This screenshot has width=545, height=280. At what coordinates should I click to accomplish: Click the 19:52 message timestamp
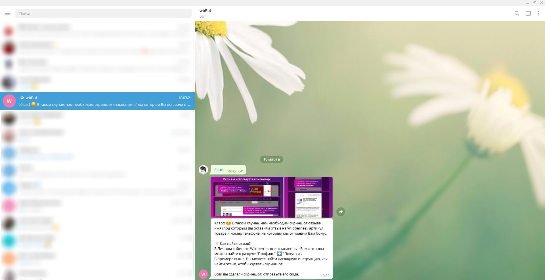click(x=325, y=275)
